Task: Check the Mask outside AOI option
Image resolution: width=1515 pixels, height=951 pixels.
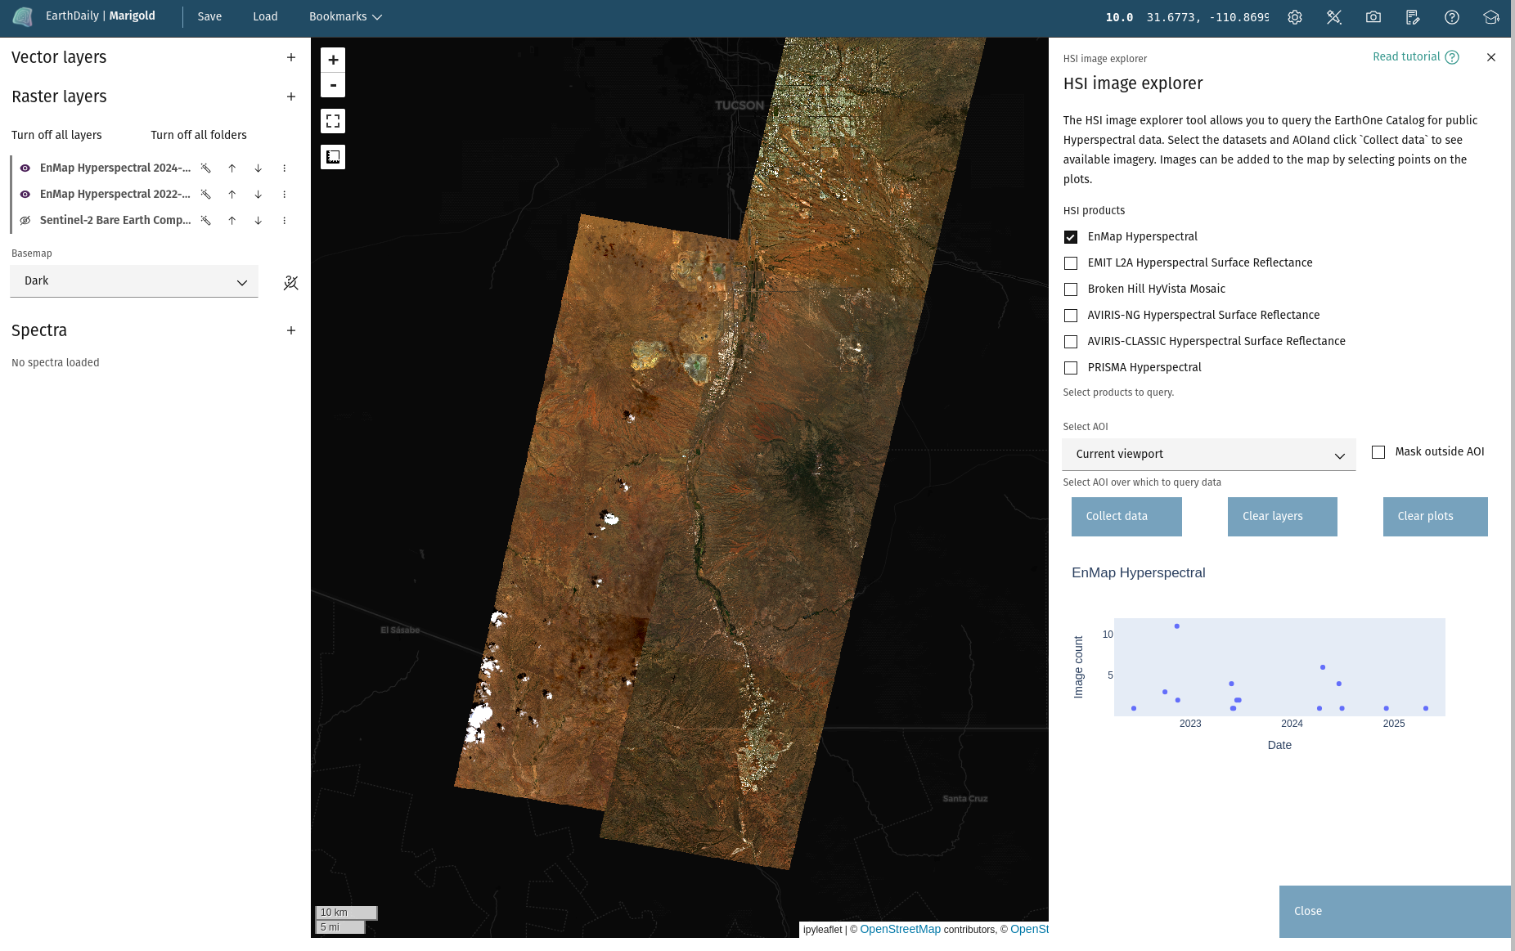Action: (1378, 452)
